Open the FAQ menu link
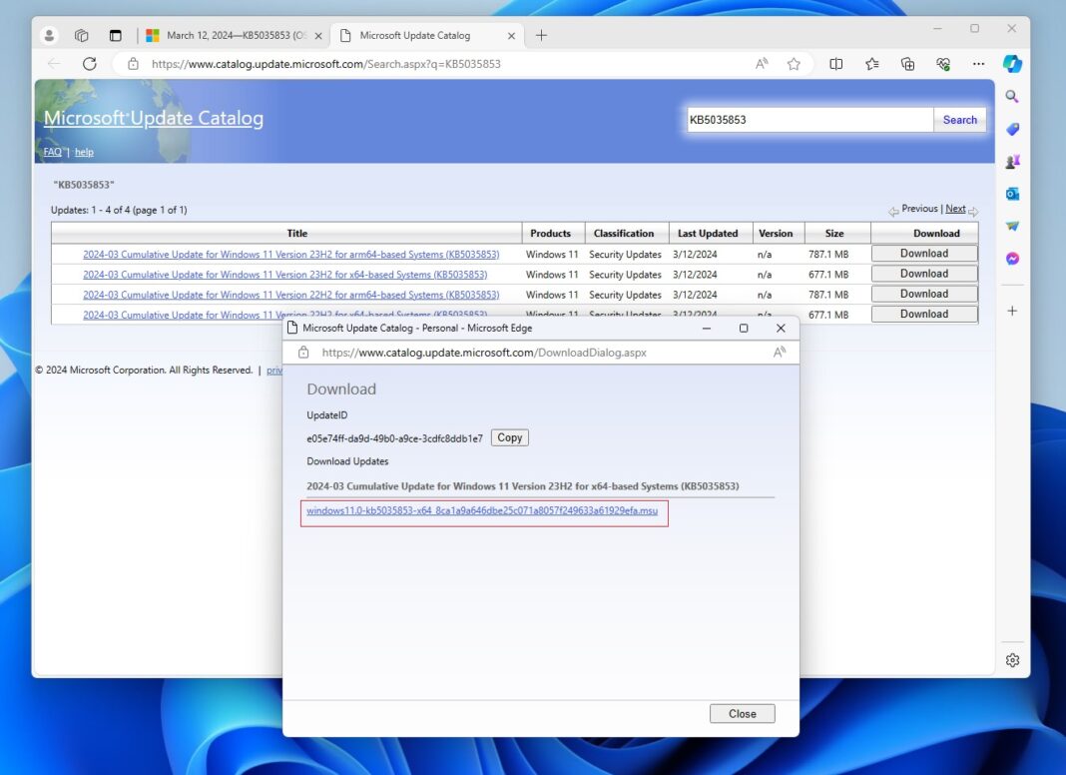The height and width of the screenshot is (775, 1066). click(52, 152)
